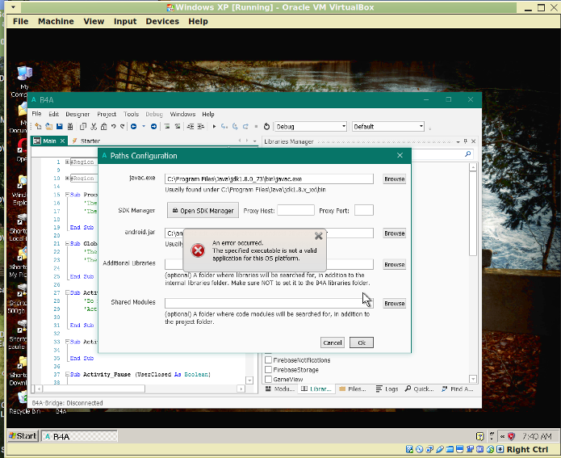Click the Step In debug icon

point(224,126)
